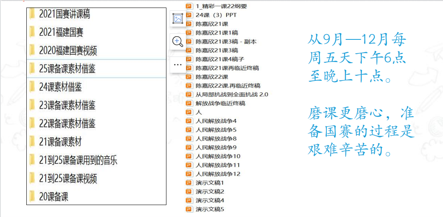
Task: Select folder name 21课备课素材
Action: pos(60,142)
